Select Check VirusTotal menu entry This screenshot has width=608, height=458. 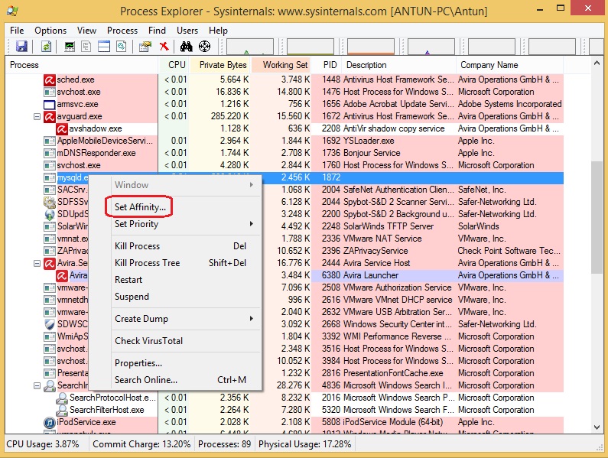click(x=186, y=341)
